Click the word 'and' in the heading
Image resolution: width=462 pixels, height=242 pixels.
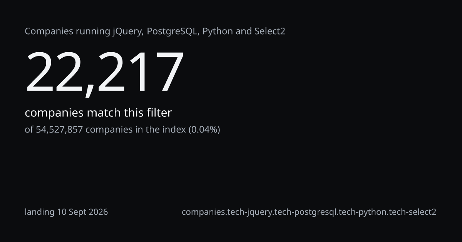pos(244,31)
